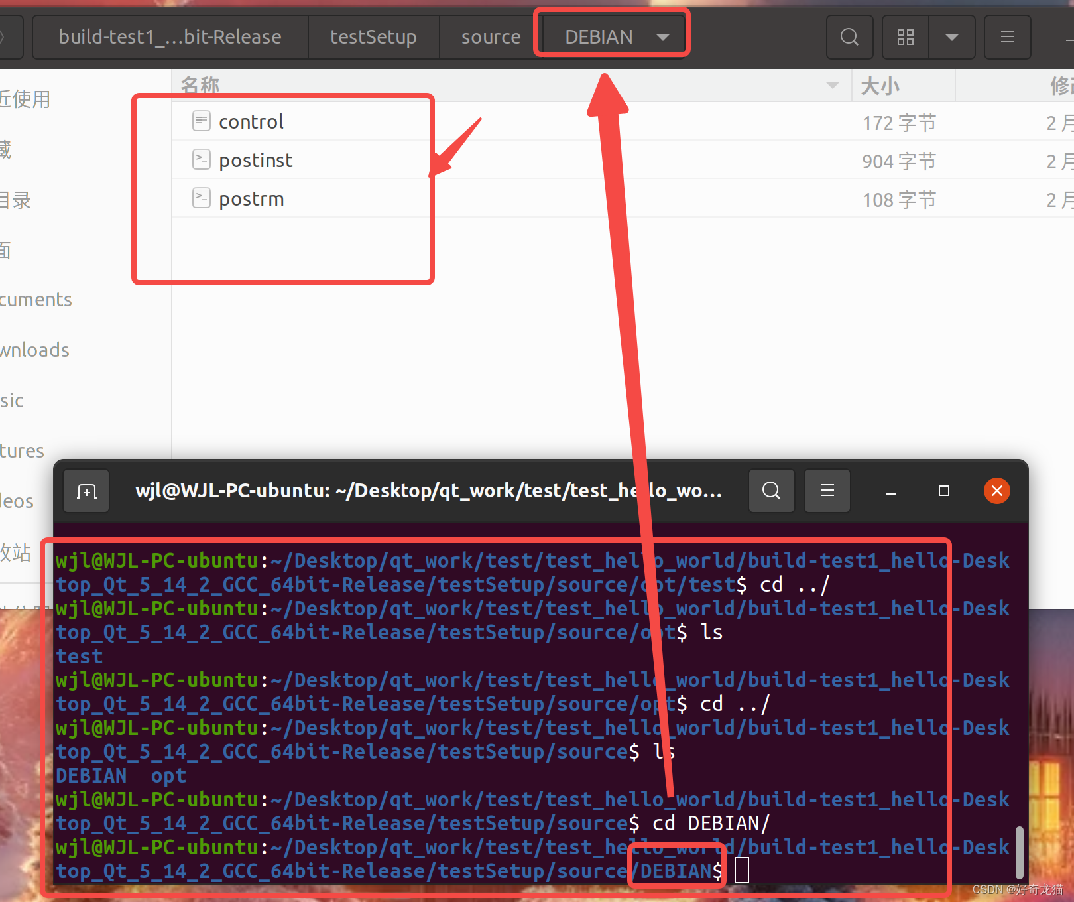Screen dimensions: 1074x902
Task: Click the terminal title bar text
Action: point(428,491)
